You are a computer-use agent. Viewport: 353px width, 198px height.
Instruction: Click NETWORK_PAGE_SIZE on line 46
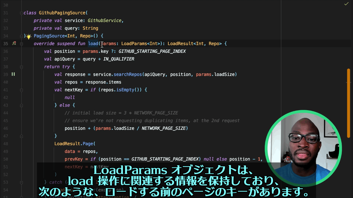tap(164, 128)
